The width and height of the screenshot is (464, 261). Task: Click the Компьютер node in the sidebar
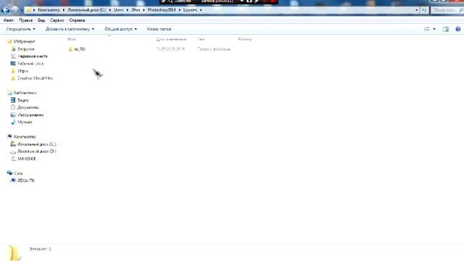[x=25, y=137]
